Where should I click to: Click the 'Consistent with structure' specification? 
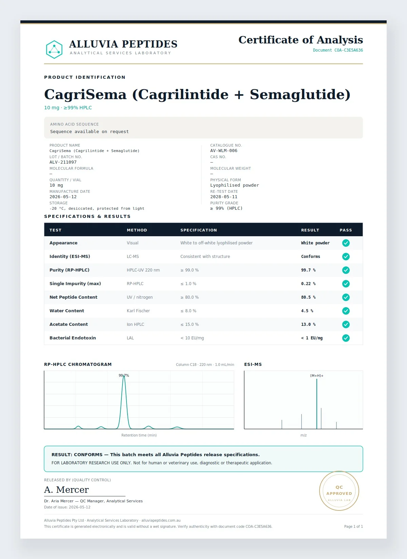click(x=205, y=257)
